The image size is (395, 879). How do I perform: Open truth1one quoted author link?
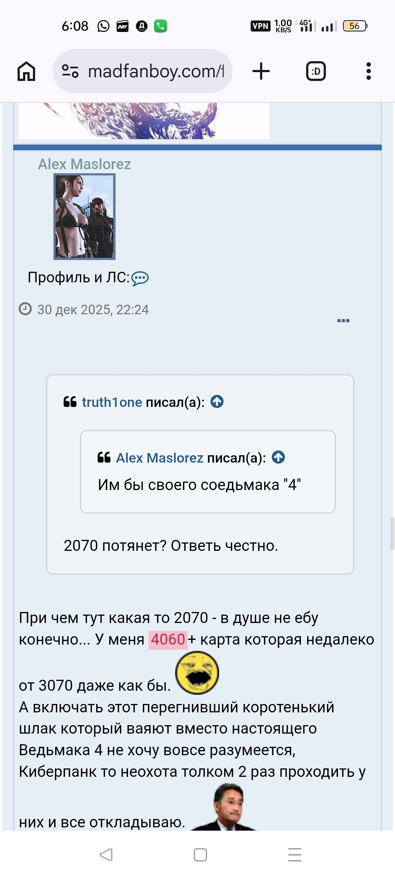tap(112, 402)
